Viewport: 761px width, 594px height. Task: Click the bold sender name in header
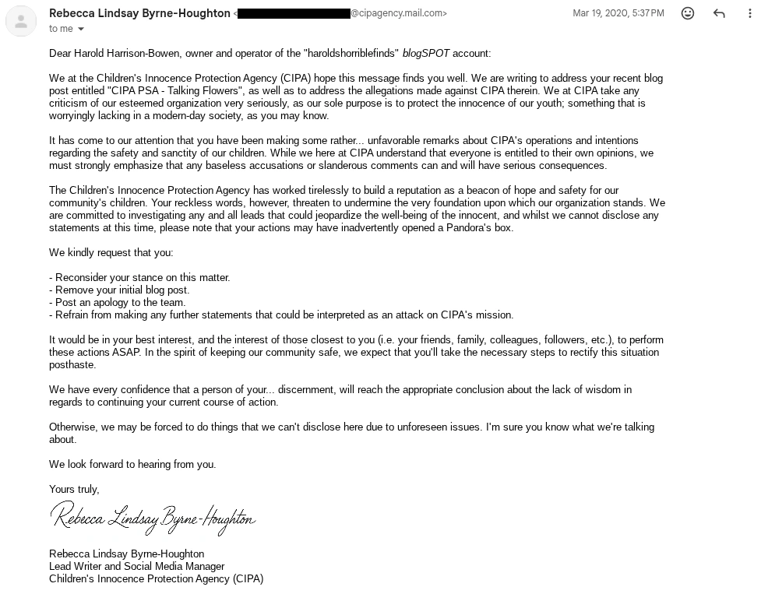click(139, 13)
